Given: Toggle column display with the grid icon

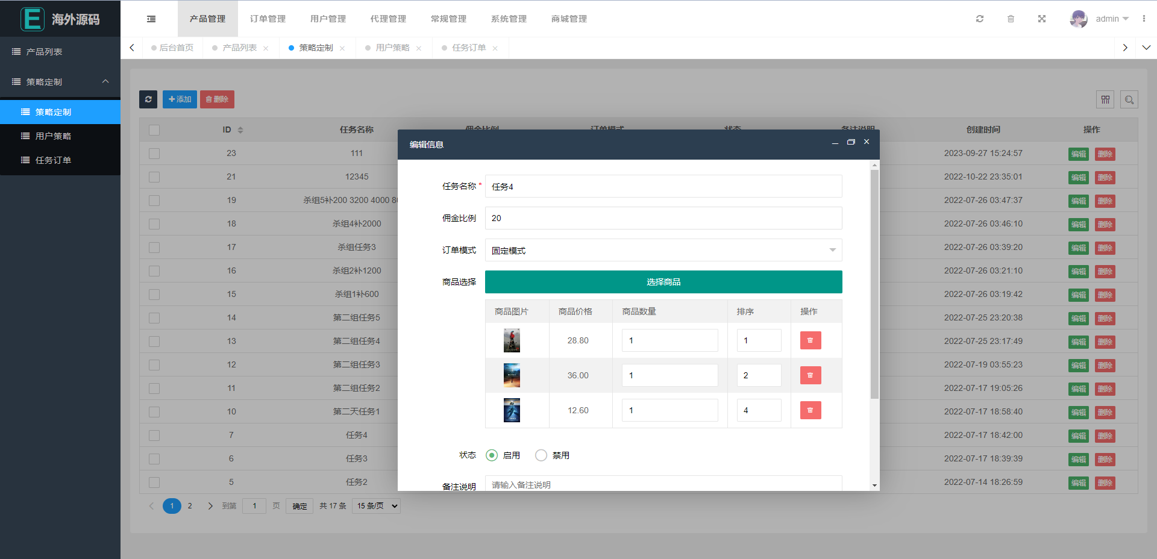Looking at the screenshot, I should 1106,99.
